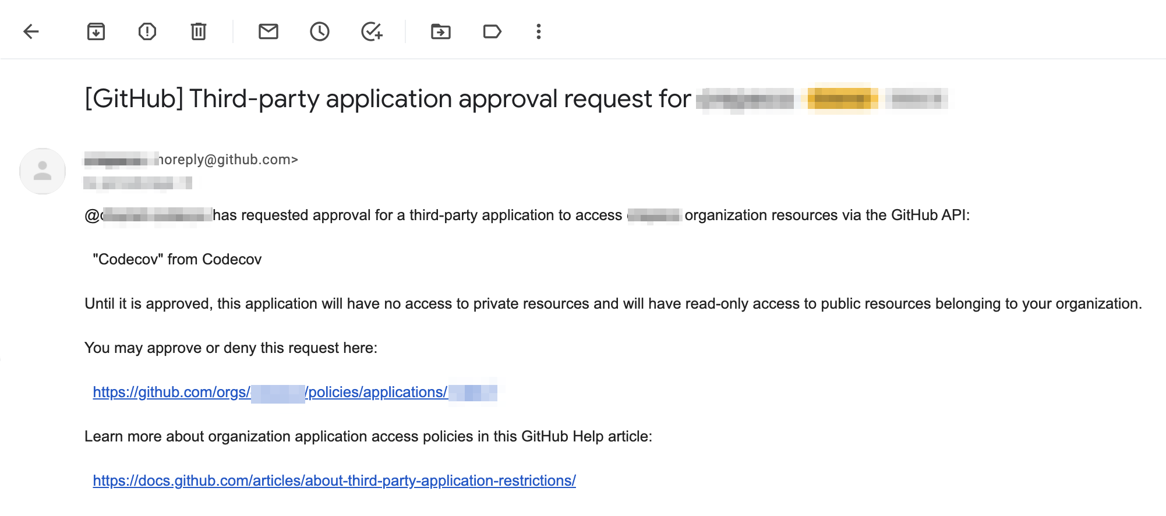Click the blurred recipient line under sender
This screenshot has width=1166, height=516.
click(x=138, y=184)
